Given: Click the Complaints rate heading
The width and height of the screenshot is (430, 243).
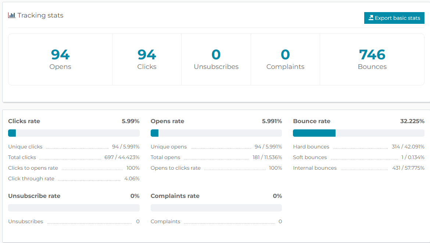Looking at the screenshot, I should pos(175,196).
